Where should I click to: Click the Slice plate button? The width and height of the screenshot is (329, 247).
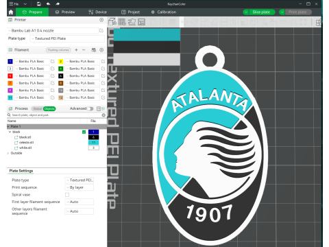(x=261, y=12)
